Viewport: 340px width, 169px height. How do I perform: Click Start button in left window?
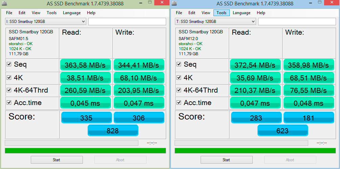point(56,160)
